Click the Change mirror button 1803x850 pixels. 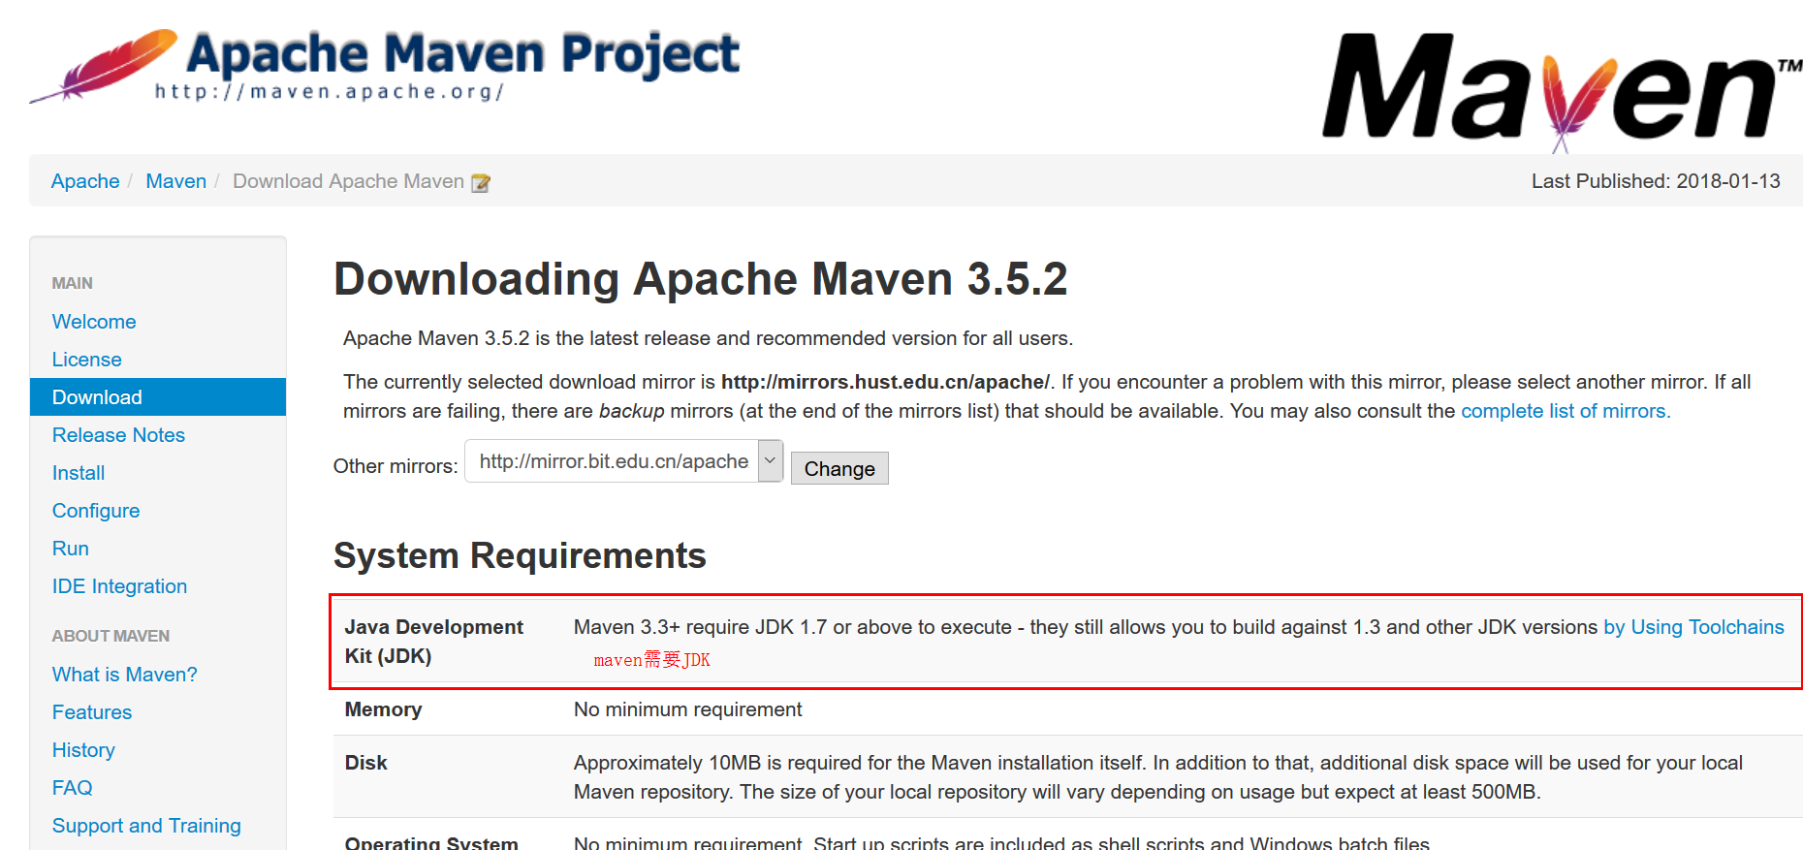pos(839,469)
